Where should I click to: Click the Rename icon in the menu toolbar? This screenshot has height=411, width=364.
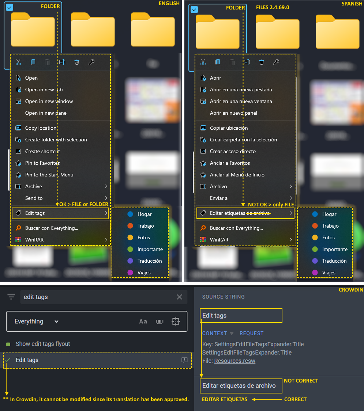pos(62,62)
